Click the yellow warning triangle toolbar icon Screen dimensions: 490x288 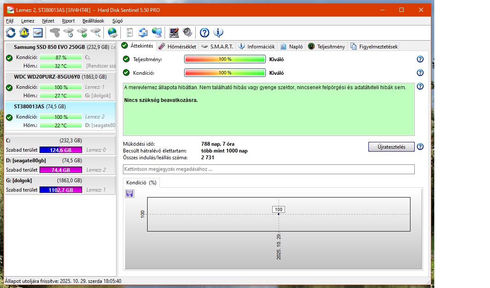click(24, 32)
